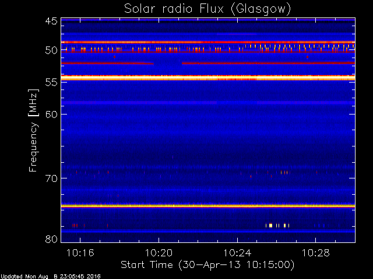Click the 80 frequency tick label
Viewport: 373px width, 279px height.
pyautogui.click(x=51, y=239)
